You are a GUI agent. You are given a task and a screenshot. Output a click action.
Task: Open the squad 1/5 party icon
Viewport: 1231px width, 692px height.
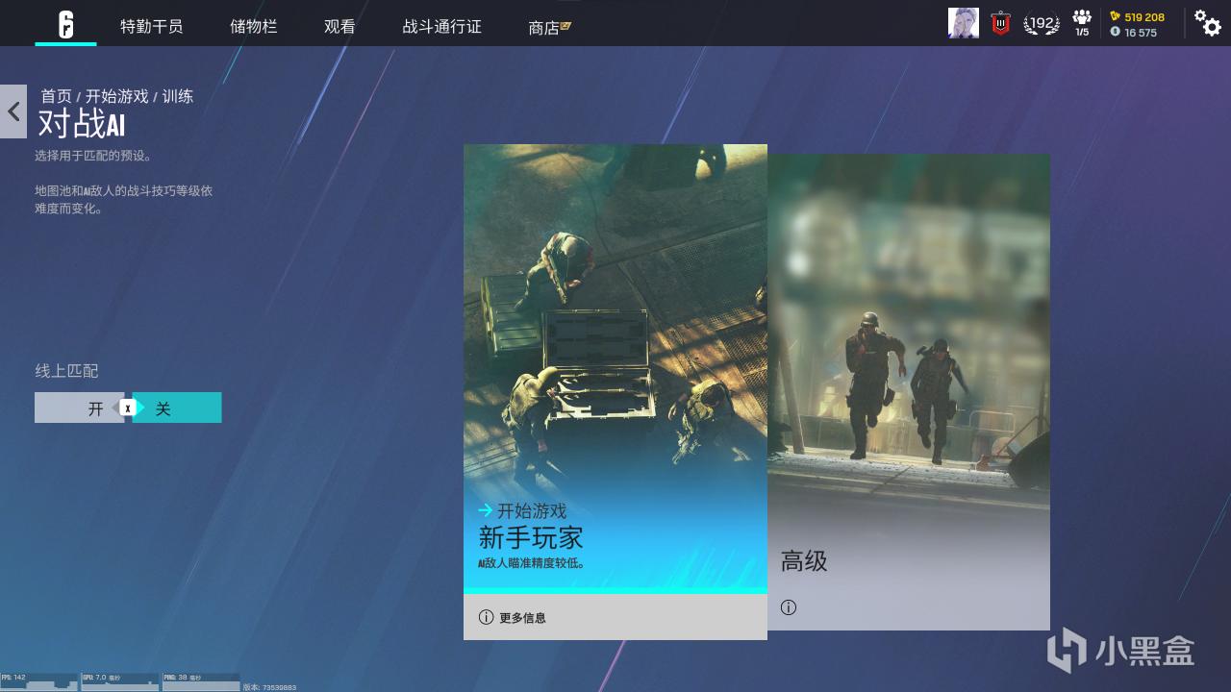pyautogui.click(x=1082, y=23)
